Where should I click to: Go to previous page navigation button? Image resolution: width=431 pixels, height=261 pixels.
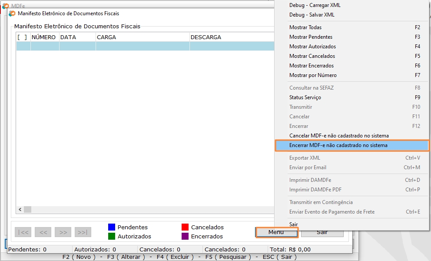click(x=43, y=232)
